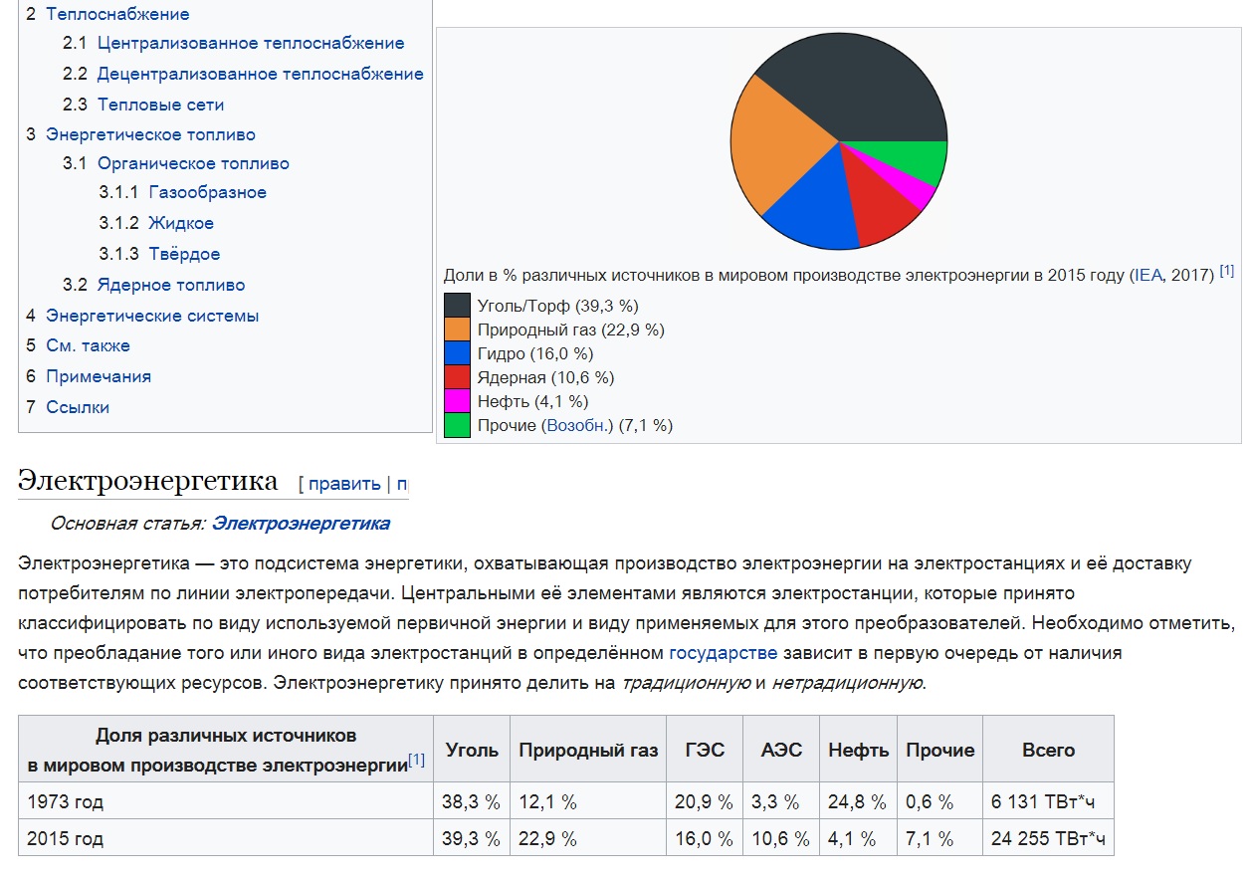The width and height of the screenshot is (1249, 881).
Task: Click the red Ядерная legend swatch
Action: (x=457, y=377)
